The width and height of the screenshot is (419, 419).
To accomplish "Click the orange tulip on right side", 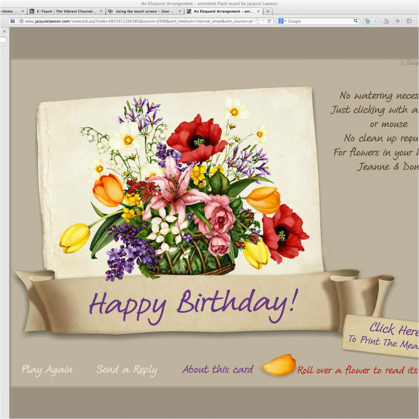I will [264, 200].
